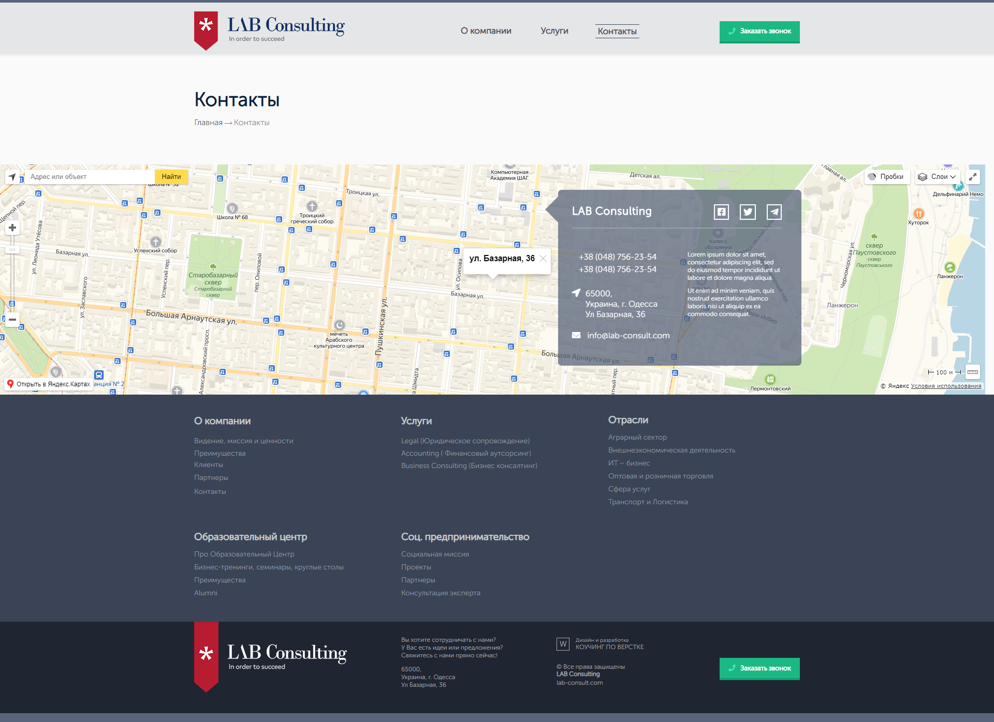Open Открыть в Яндекс.Картах link
994x722 pixels.
48,384
